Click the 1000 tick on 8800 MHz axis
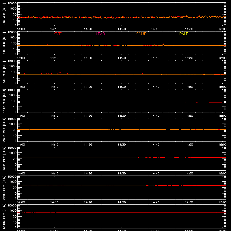Image resolution: width=231 pixels, height=231 pixels. click(13, 182)
